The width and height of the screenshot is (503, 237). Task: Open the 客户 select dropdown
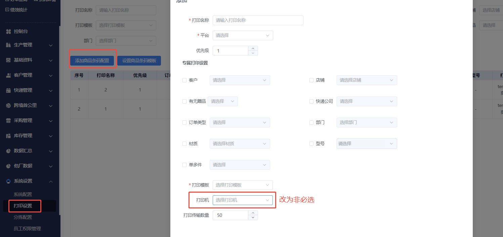(x=240, y=80)
